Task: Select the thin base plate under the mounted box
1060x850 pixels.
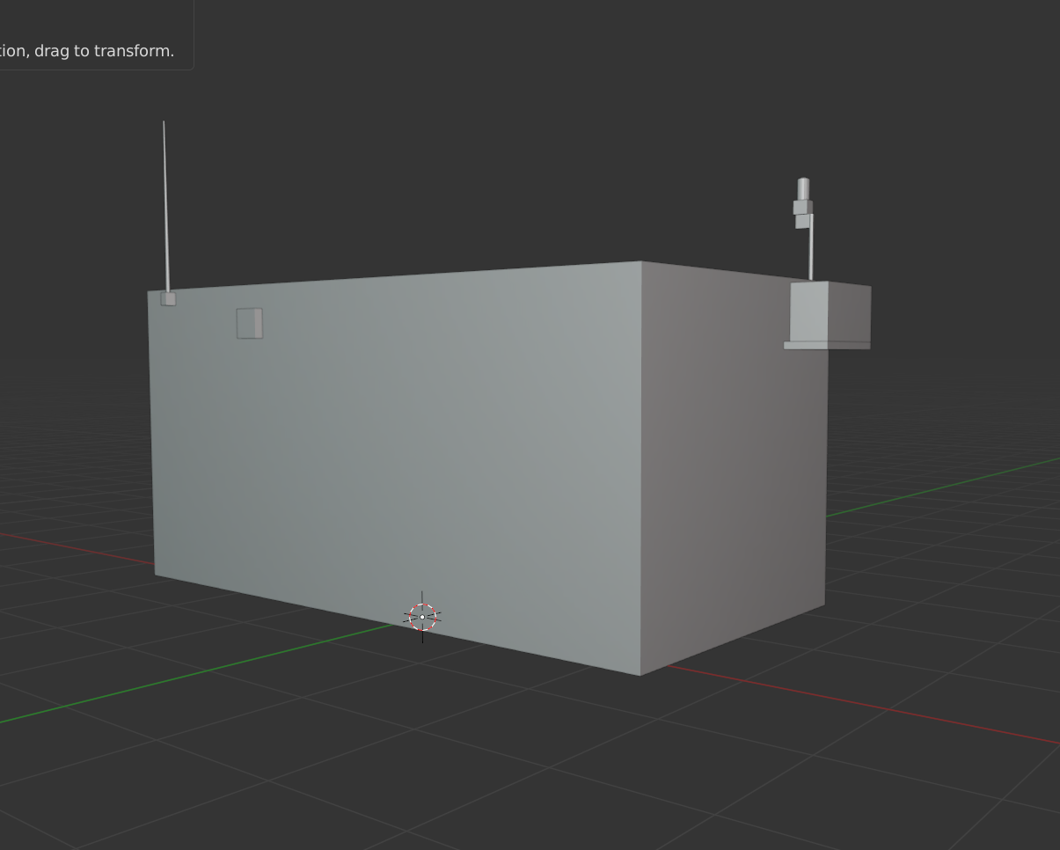Action: click(825, 346)
